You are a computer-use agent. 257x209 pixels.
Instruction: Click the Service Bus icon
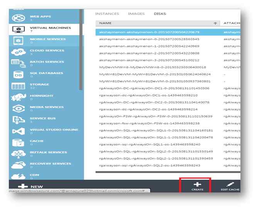click(x=19, y=120)
